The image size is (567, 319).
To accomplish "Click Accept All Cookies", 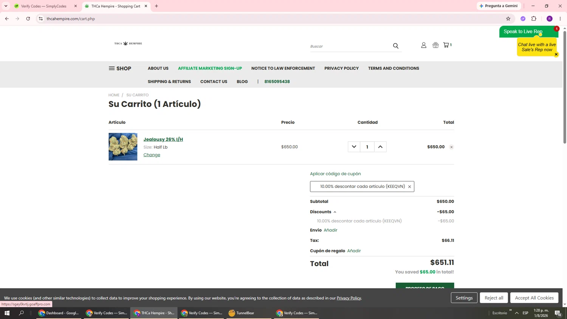I will click(x=534, y=298).
